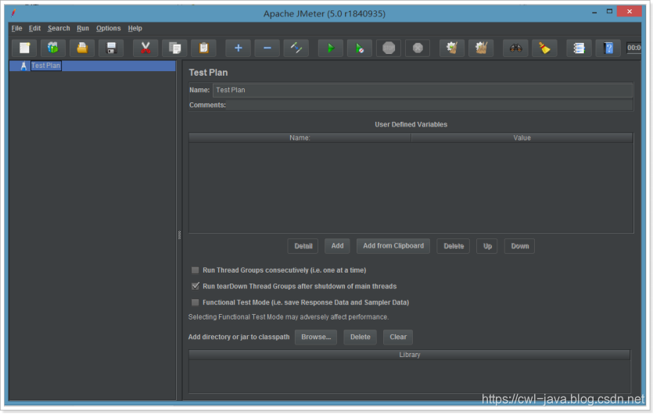Click the Reset Search icon

pyautogui.click(x=544, y=48)
